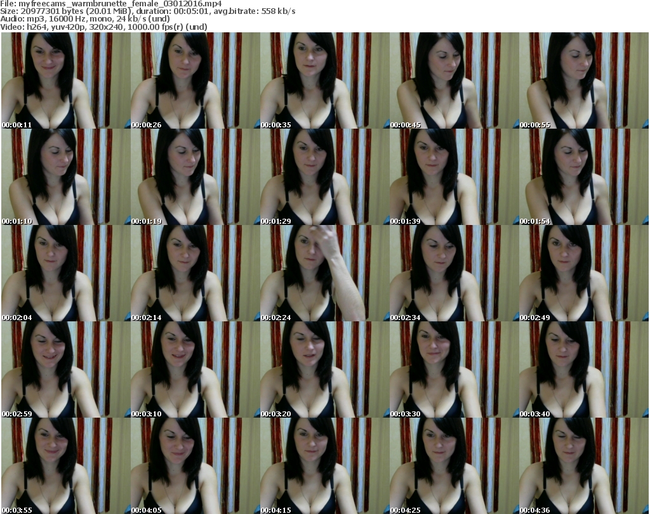Screen dimensions: 650x514
Task: Pick the frame timestamped 00:04:25
Action: [x=454, y=466]
